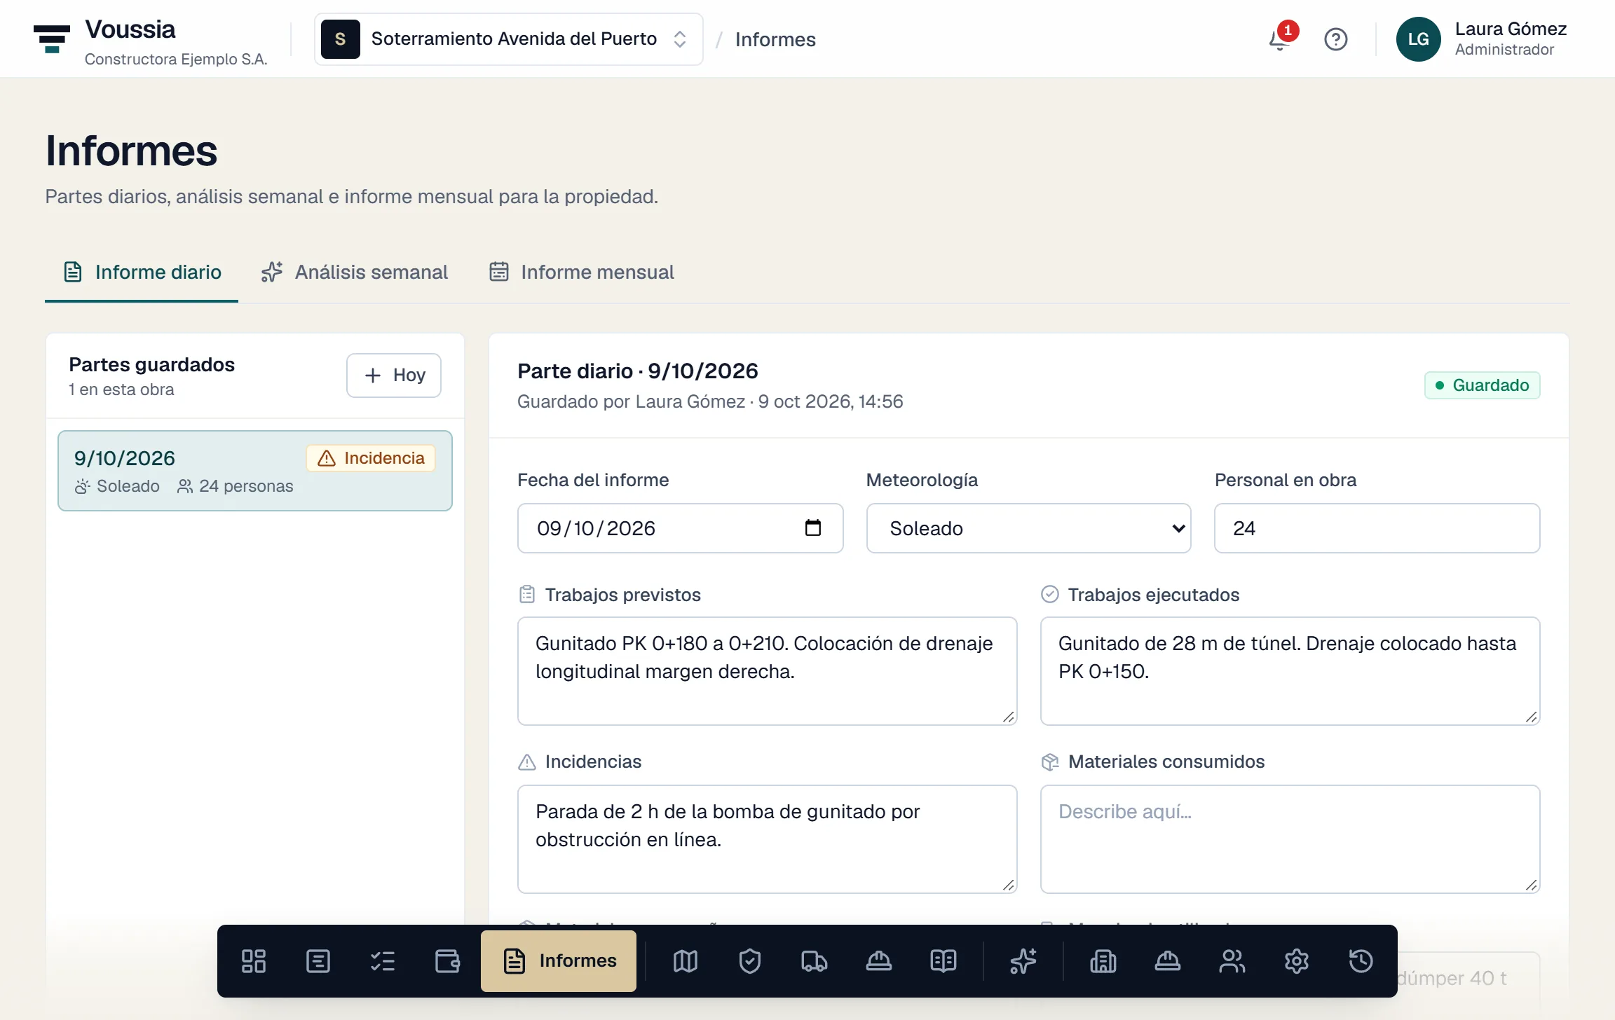Viewport: 1615px width, 1020px height.
Task: Open the dashboard grid icon in the dock
Action: [254, 961]
